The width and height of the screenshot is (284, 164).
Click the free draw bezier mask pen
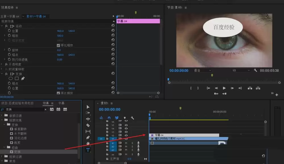click(23, 78)
